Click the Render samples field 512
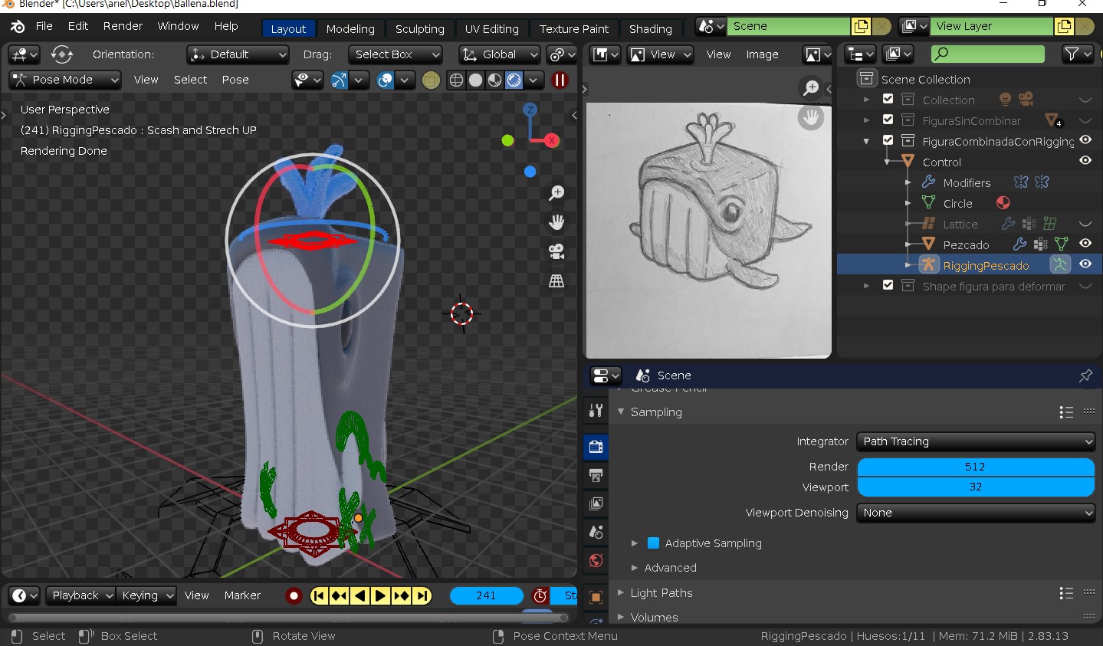1103x646 pixels. (975, 467)
